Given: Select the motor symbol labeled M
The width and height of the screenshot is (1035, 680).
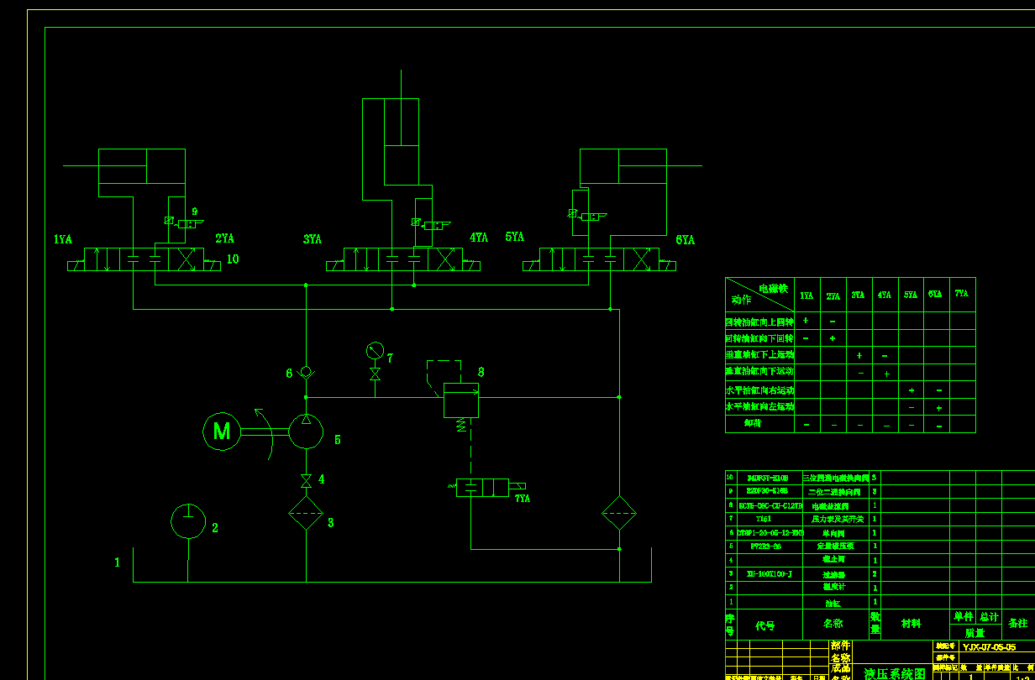Looking at the screenshot, I should tap(222, 432).
